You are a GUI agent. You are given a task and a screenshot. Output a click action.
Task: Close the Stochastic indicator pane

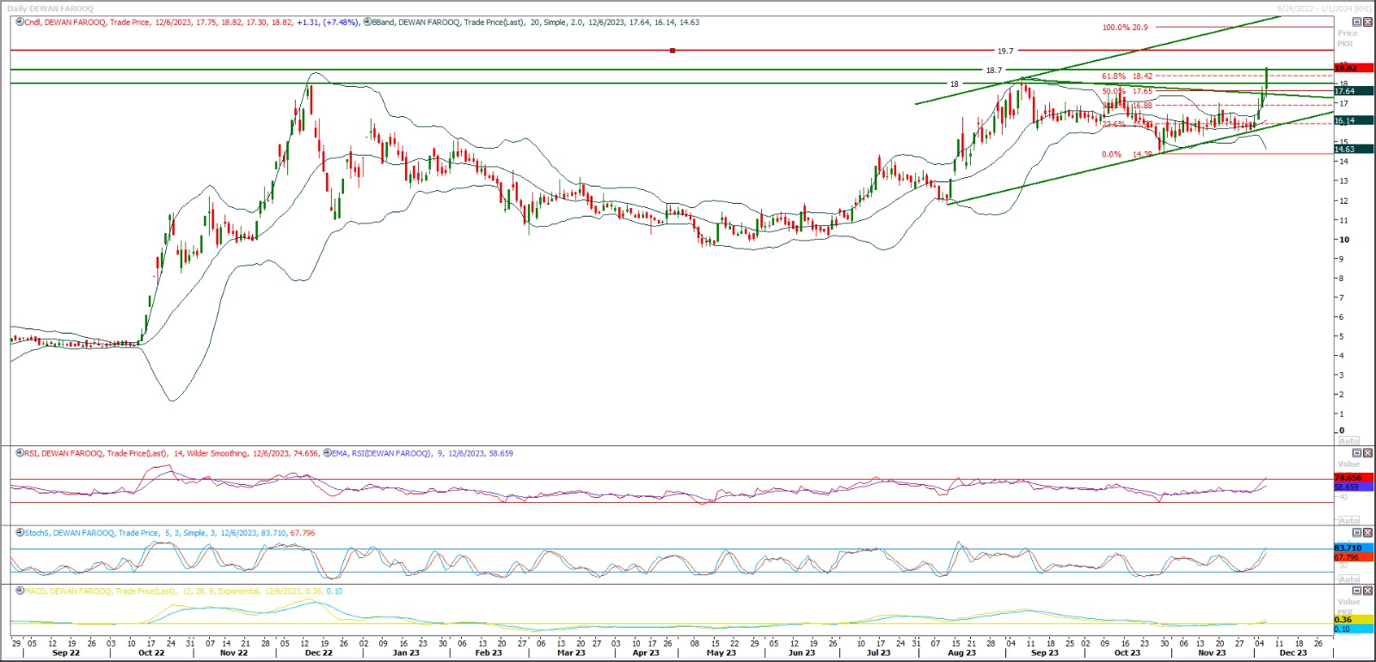(x=1367, y=533)
